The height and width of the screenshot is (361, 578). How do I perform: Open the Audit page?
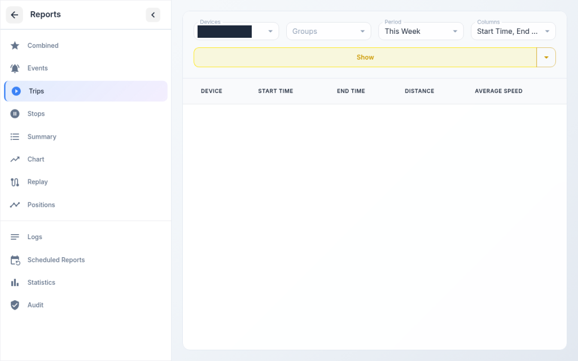tap(86, 305)
